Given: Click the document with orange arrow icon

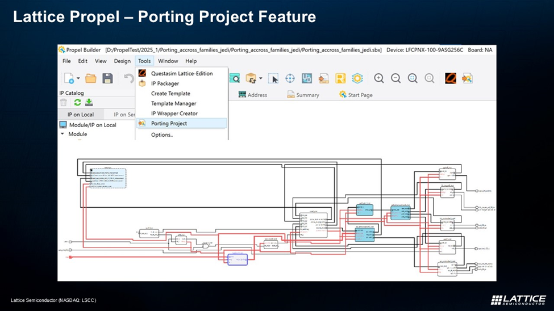Looking at the screenshot, I should 324,78.
